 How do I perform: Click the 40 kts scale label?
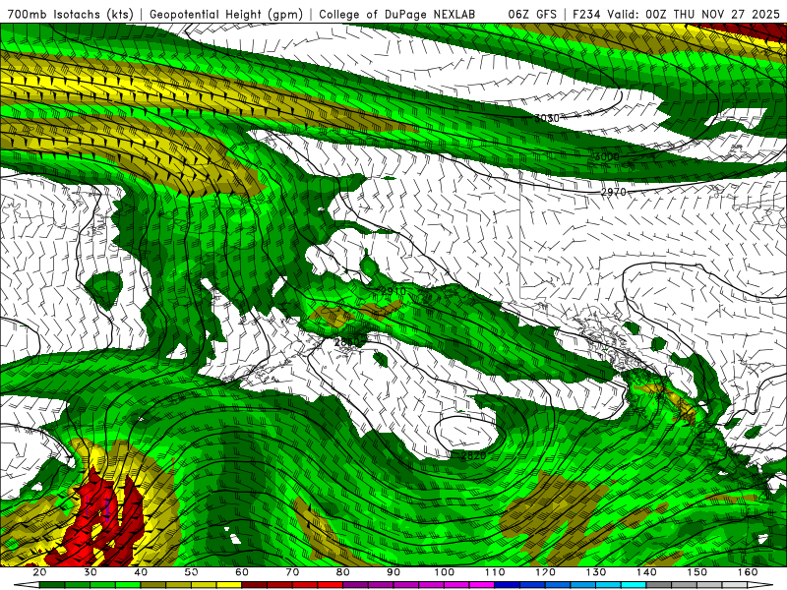point(141,572)
